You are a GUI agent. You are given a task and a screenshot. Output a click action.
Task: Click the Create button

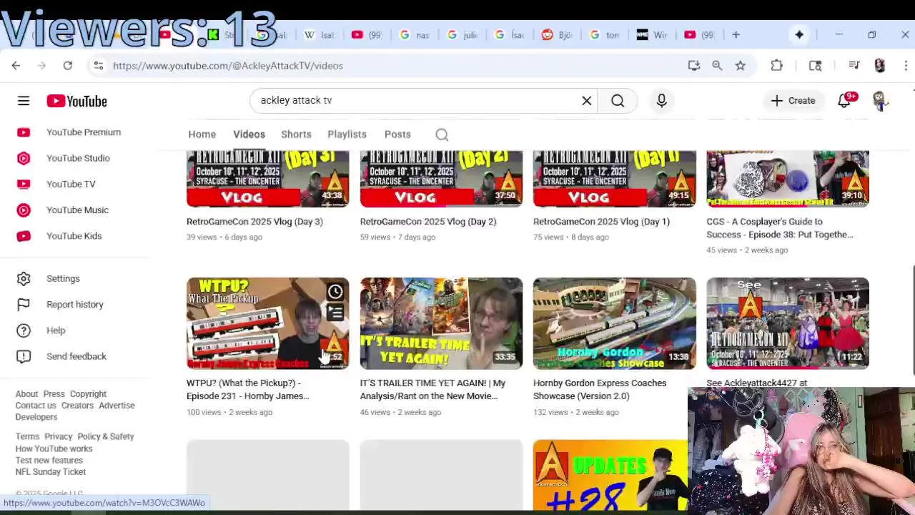(793, 101)
